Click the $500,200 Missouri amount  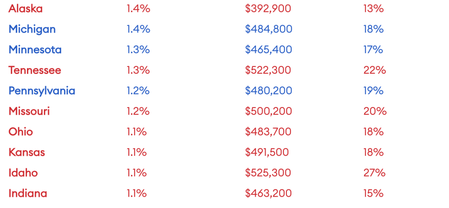click(x=269, y=111)
